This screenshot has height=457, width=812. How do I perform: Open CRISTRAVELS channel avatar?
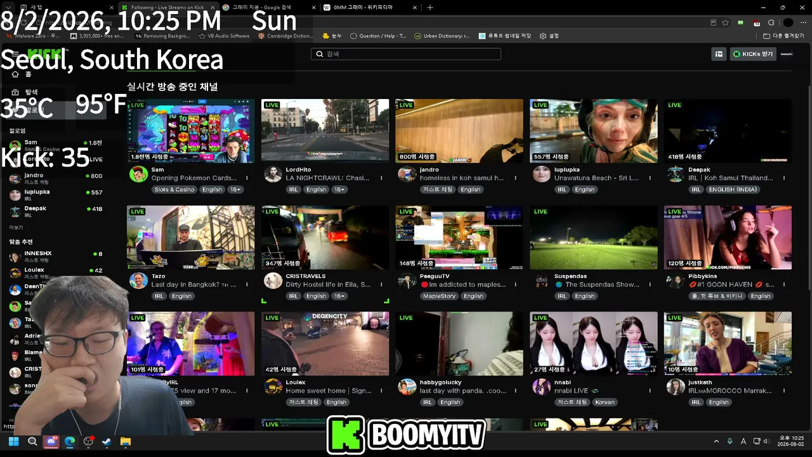[x=273, y=281]
